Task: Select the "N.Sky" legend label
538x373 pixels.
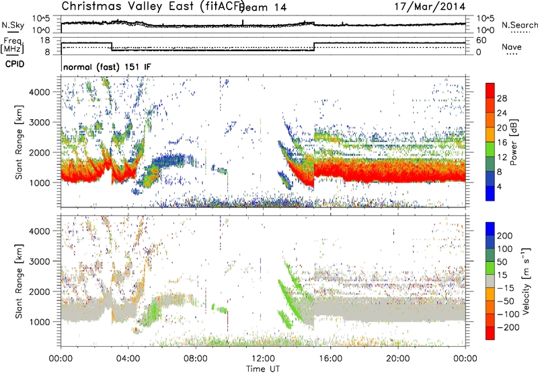Action: [x=13, y=25]
